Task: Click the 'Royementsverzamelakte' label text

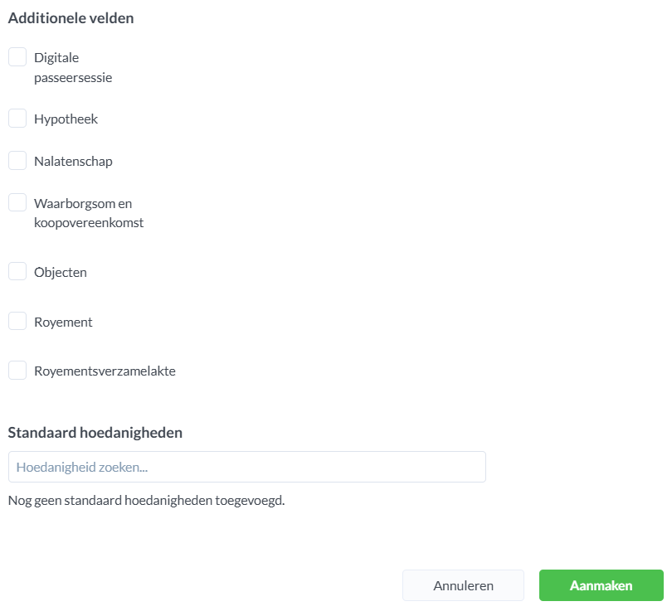Action: tap(105, 371)
